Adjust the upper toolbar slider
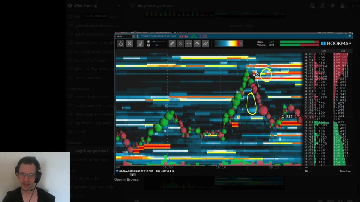Screen dimensions: 360x202 [x=159, y=42]
